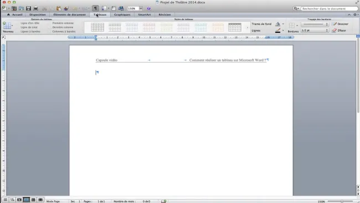Open the Éléments de document tab
Image resolution: width=360 pixels, height=203 pixels.
pos(69,14)
